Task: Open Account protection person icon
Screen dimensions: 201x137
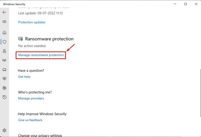Action: [4, 51]
